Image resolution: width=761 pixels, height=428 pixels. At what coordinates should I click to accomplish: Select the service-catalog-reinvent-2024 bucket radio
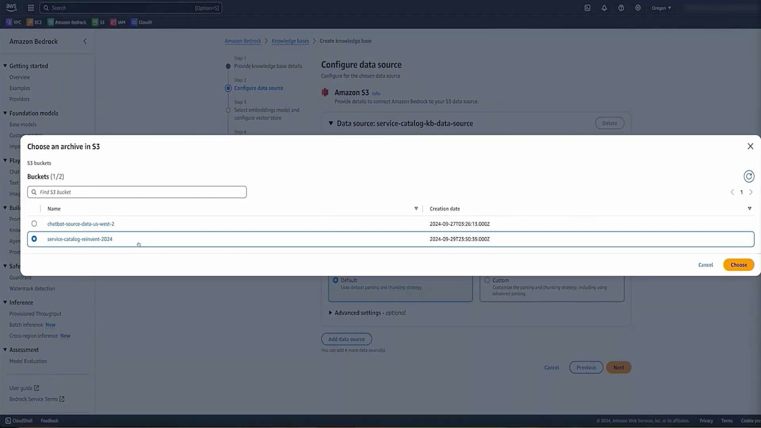tap(34, 239)
